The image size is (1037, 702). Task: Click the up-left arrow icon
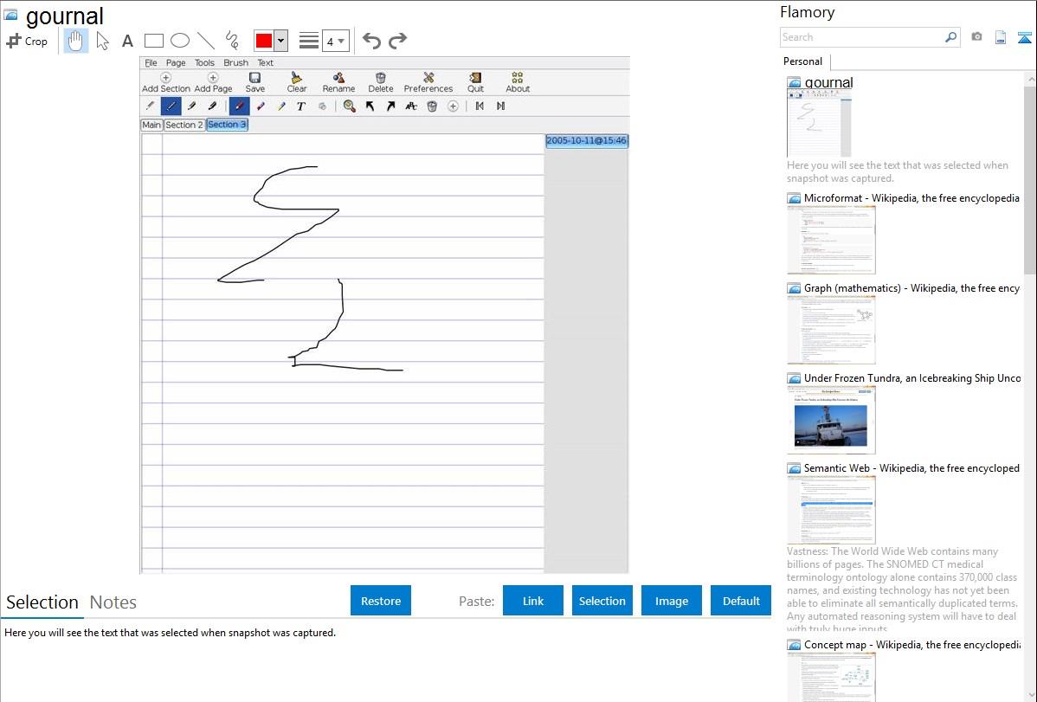point(370,106)
